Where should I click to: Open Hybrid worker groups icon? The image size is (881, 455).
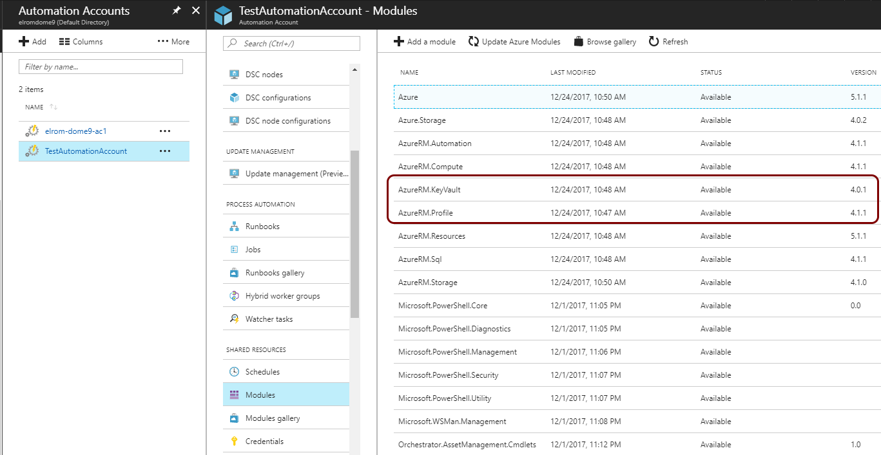tap(234, 296)
